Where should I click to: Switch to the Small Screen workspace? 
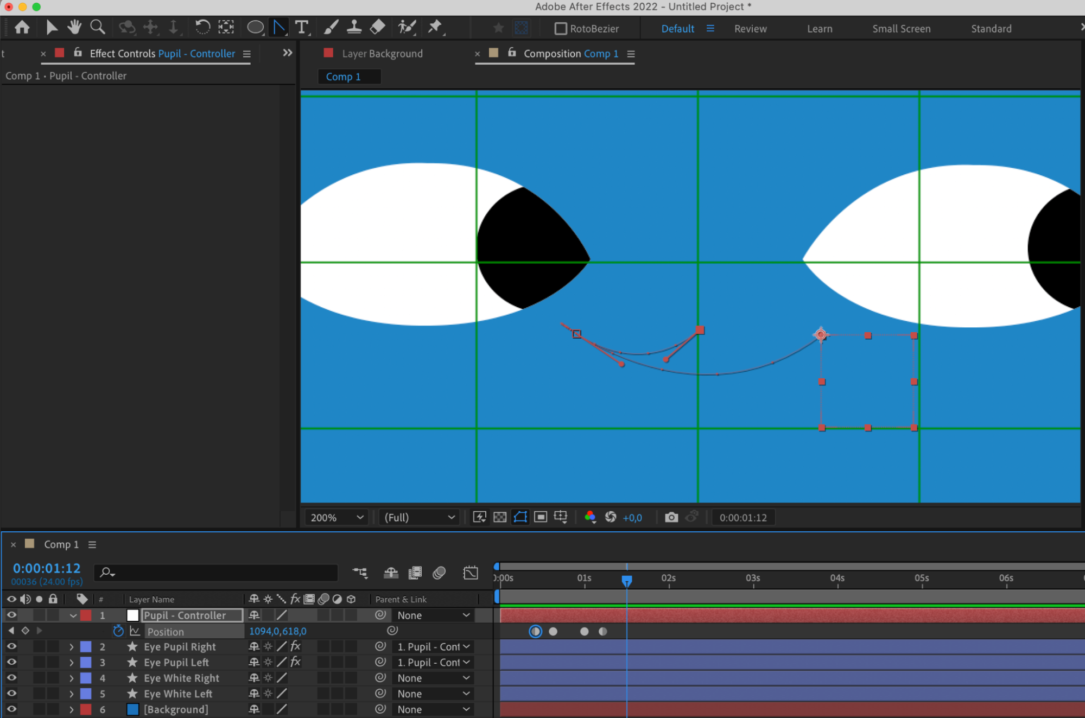tap(901, 29)
